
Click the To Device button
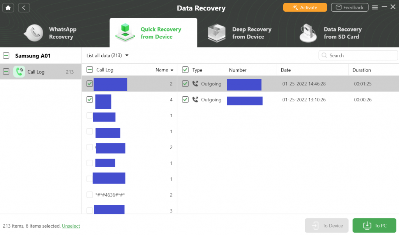(x=327, y=225)
